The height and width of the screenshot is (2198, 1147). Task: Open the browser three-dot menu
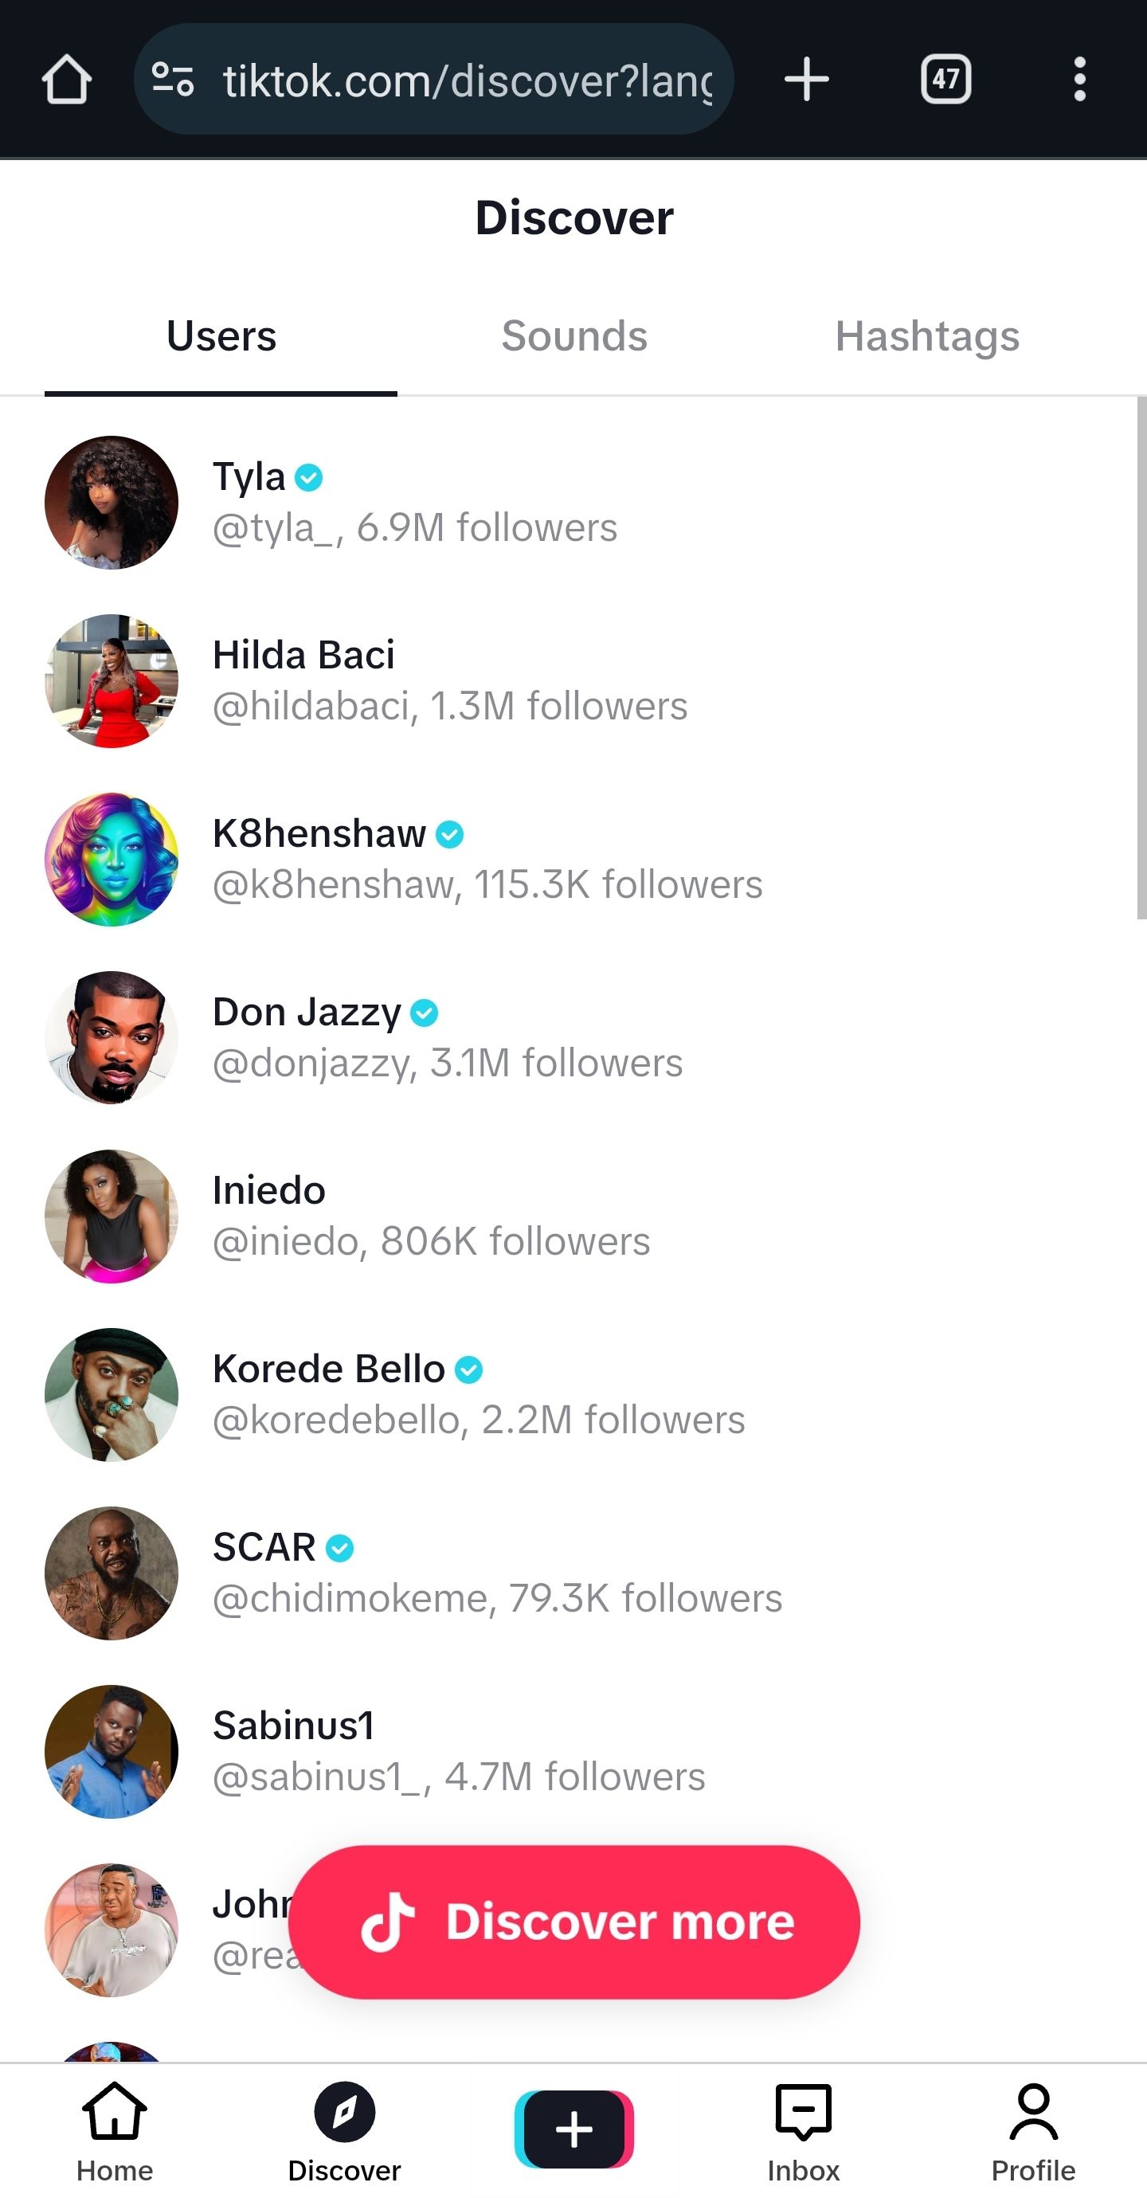coord(1079,80)
